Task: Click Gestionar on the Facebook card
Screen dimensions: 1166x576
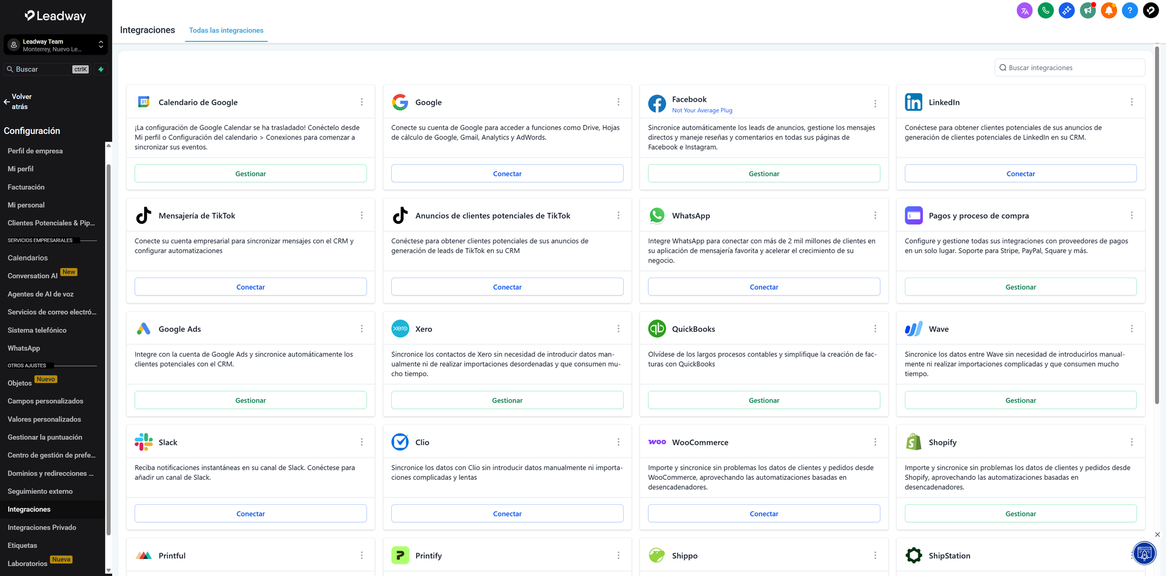Action: (x=764, y=174)
